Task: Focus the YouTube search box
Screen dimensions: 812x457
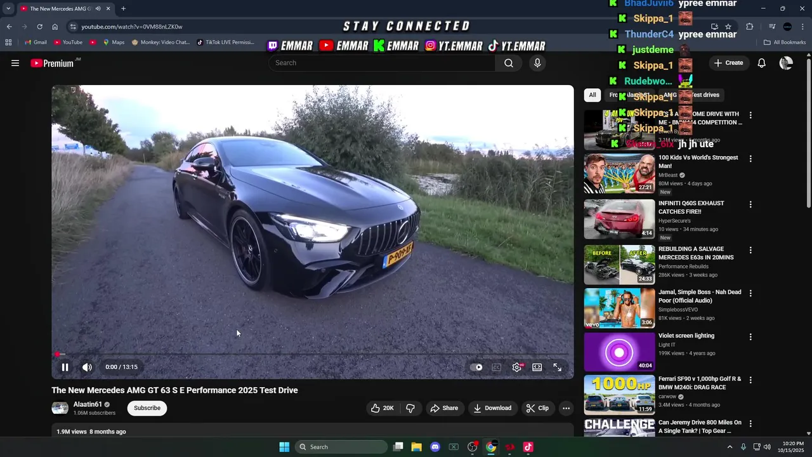Action: click(x=383, y=63)
